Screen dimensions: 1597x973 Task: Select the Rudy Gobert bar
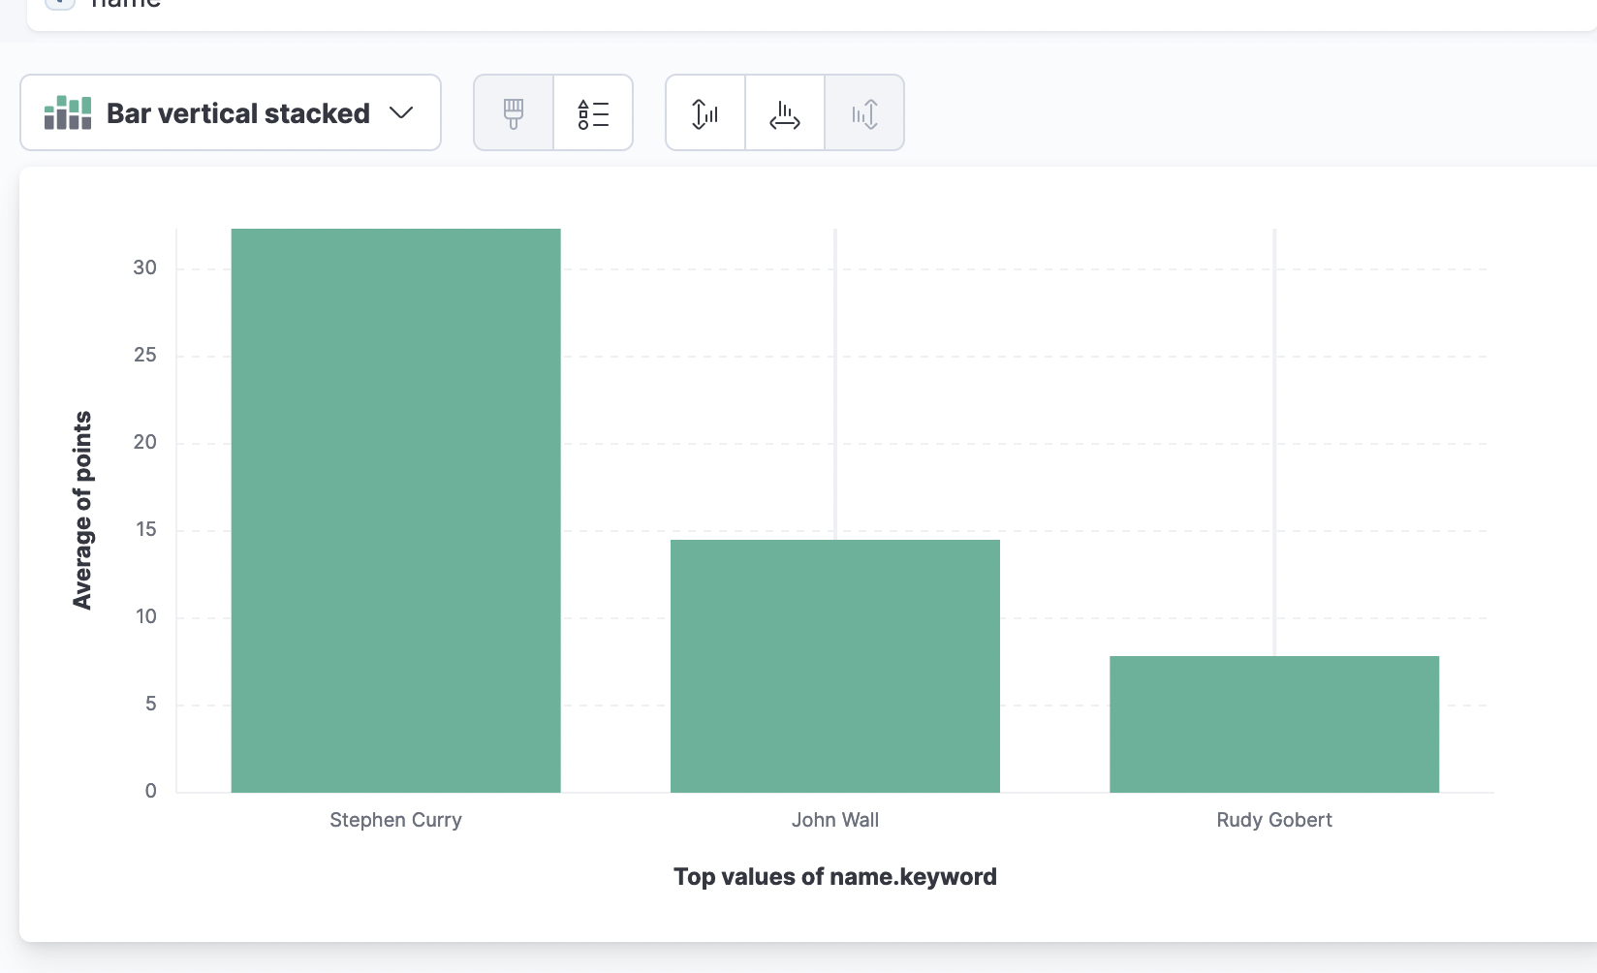[x=1274, y=724]
